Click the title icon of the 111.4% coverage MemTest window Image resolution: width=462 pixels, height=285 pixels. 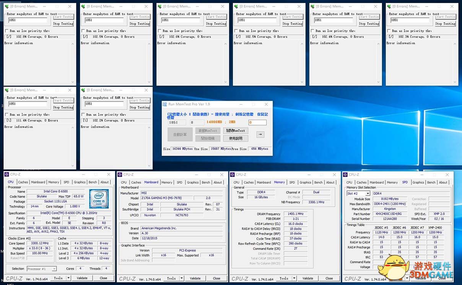[x=7, y=90]
